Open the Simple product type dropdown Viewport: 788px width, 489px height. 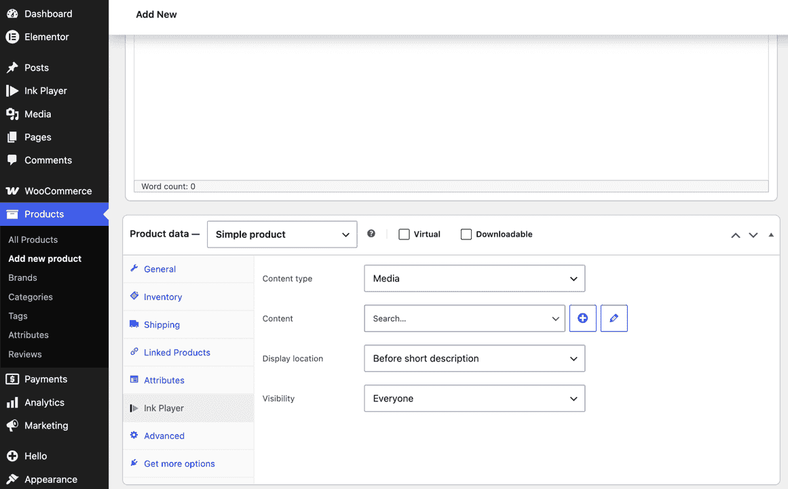point(282,235)
